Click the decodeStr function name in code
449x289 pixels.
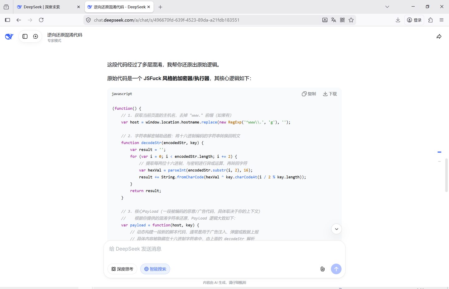coord(151,143)
